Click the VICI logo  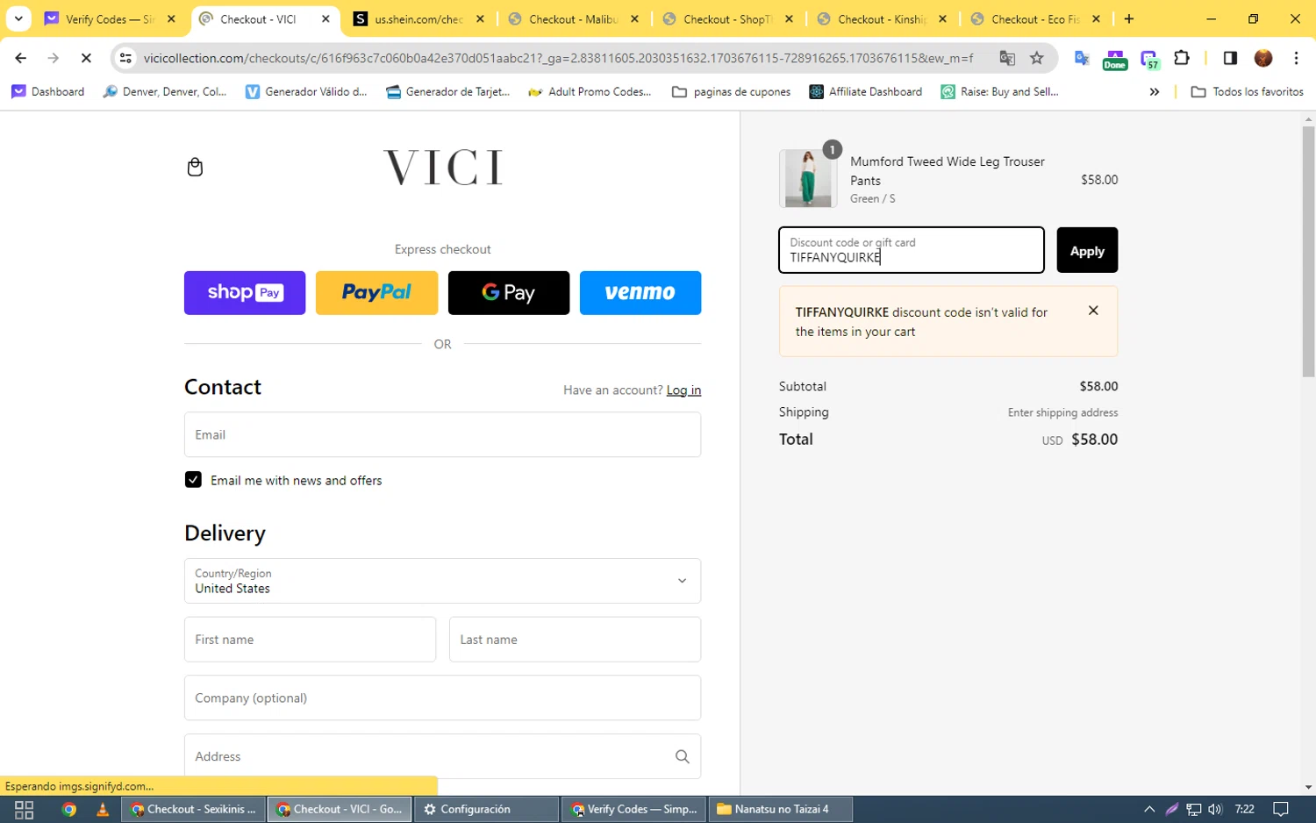click(443, 167)
